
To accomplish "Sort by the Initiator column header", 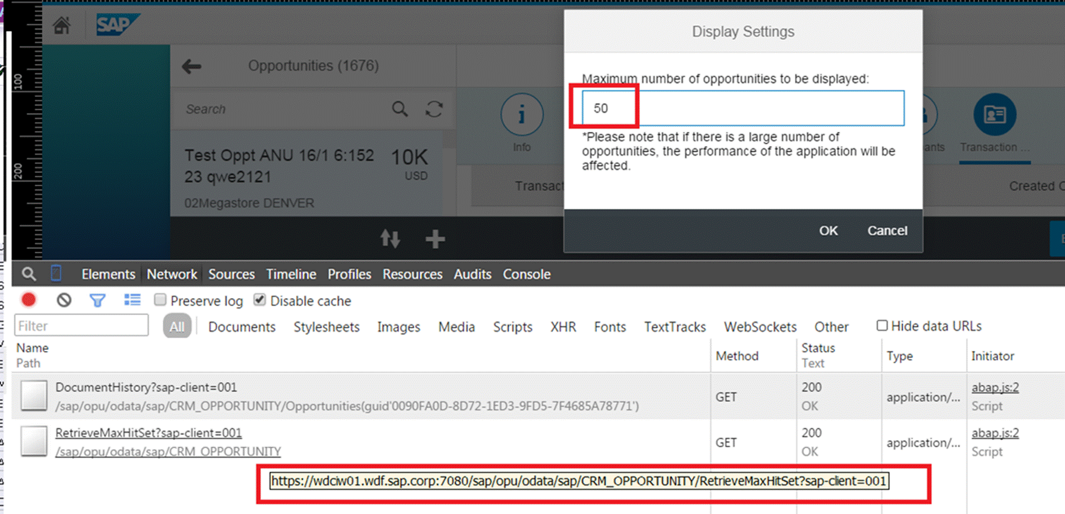I will [x=993, y=356].
